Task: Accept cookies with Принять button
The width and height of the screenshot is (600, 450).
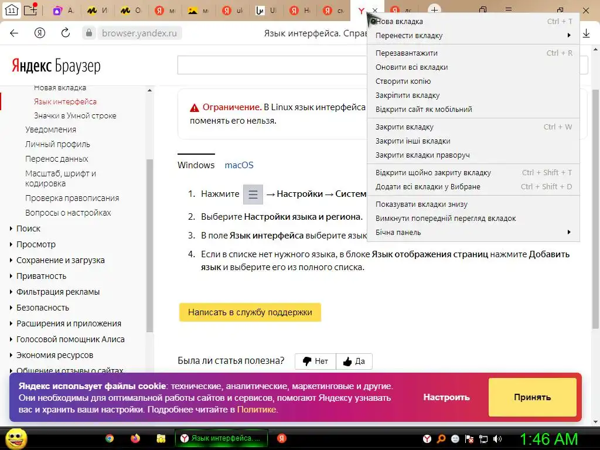Action: 532,397
